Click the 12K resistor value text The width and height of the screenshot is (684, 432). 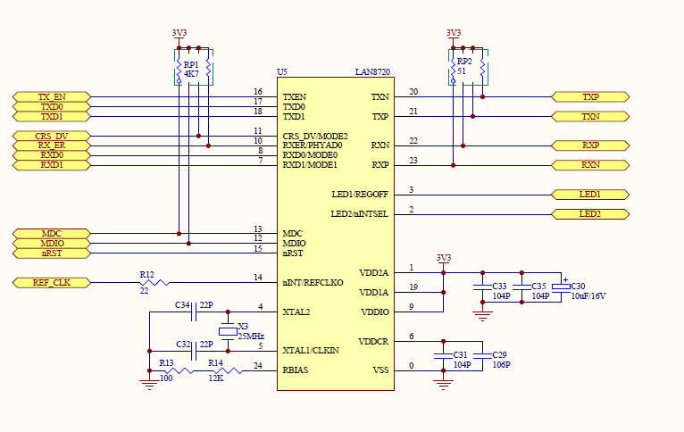[x=216, y=378]
